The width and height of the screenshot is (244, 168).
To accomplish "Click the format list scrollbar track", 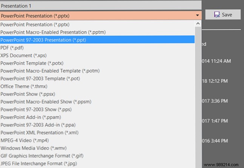I will pos(198,97).
